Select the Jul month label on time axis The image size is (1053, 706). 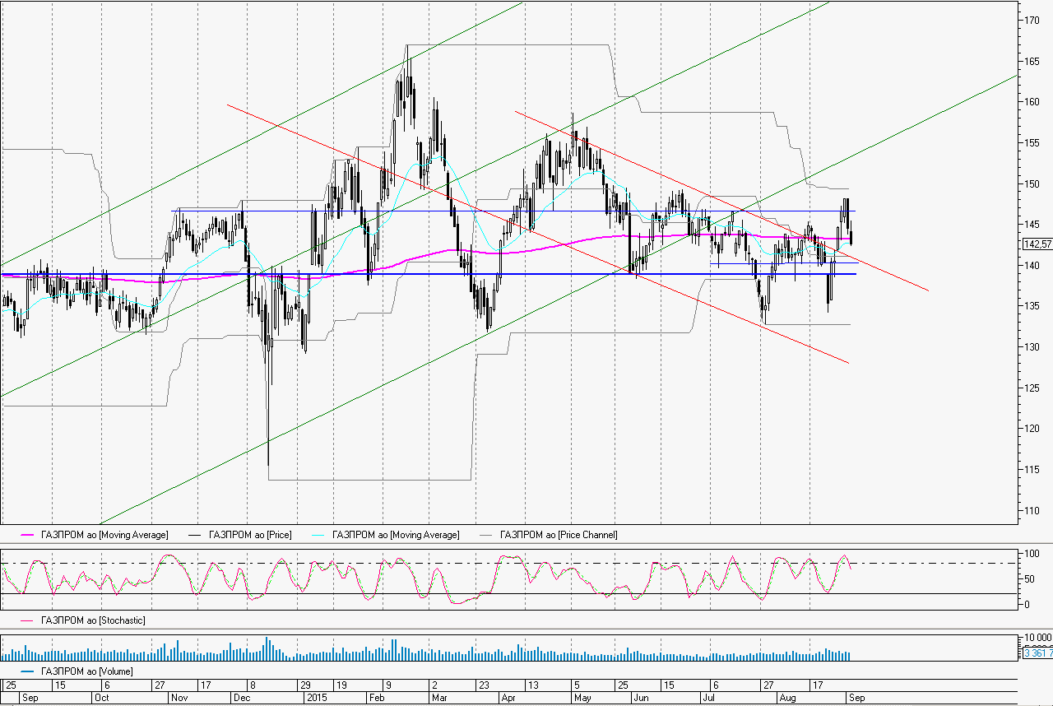pos(708,697)
